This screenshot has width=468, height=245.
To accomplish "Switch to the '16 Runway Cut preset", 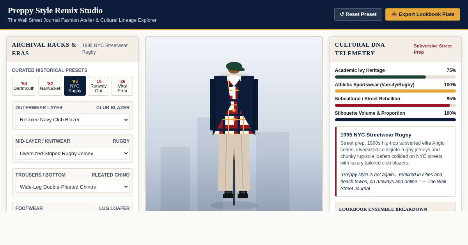I will tap(99, 86).
